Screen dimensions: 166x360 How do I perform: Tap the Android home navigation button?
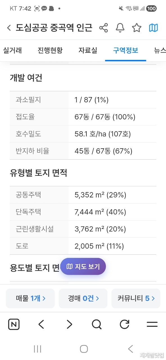(x=84, y=349)
